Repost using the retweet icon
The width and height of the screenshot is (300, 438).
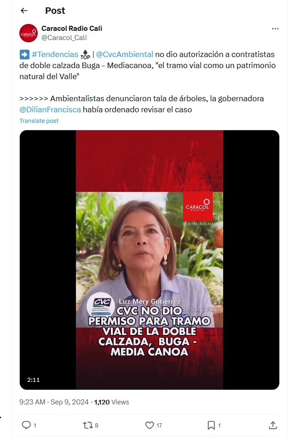point(88,425)
